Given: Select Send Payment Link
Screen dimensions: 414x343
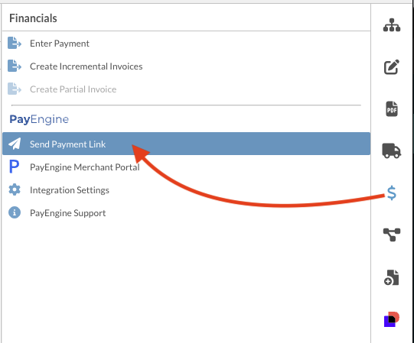Looking at the screenshot, I should (186, 144).
